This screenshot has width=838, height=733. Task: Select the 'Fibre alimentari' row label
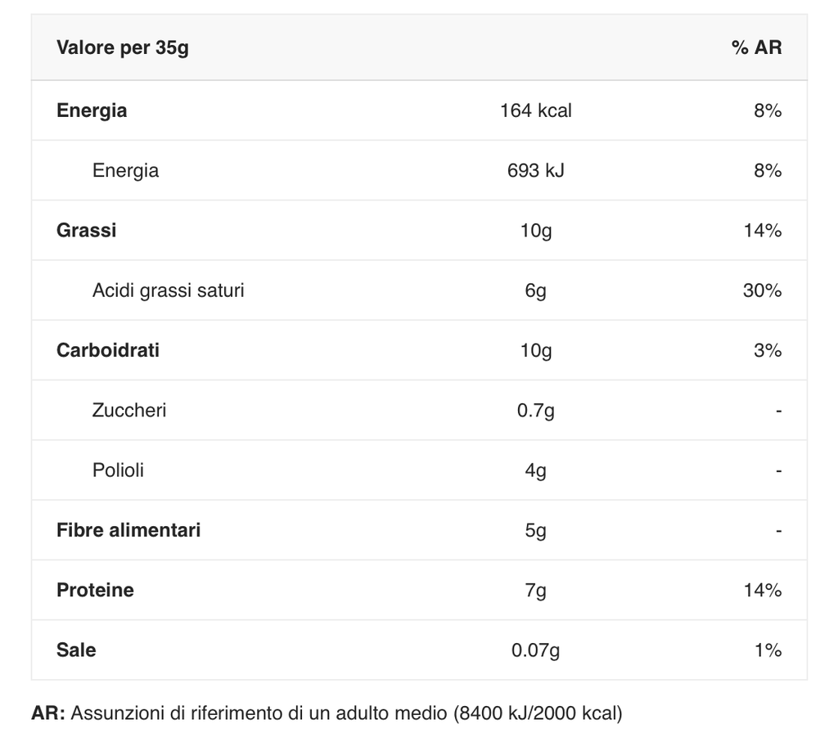(128, 530)
